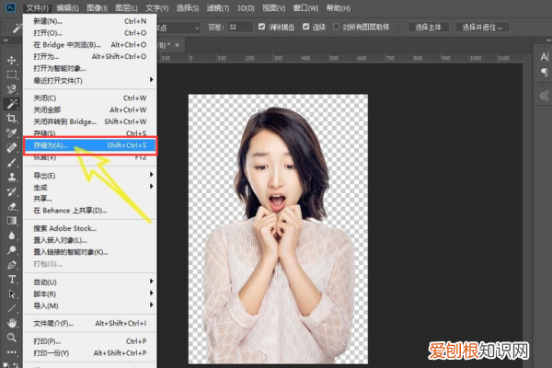Choose the Crop tool
This screenshot has height=368, width=552.
coord(12,119)
